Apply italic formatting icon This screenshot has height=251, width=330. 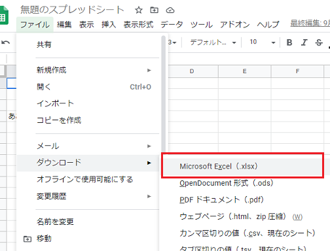tap(304, 42)
